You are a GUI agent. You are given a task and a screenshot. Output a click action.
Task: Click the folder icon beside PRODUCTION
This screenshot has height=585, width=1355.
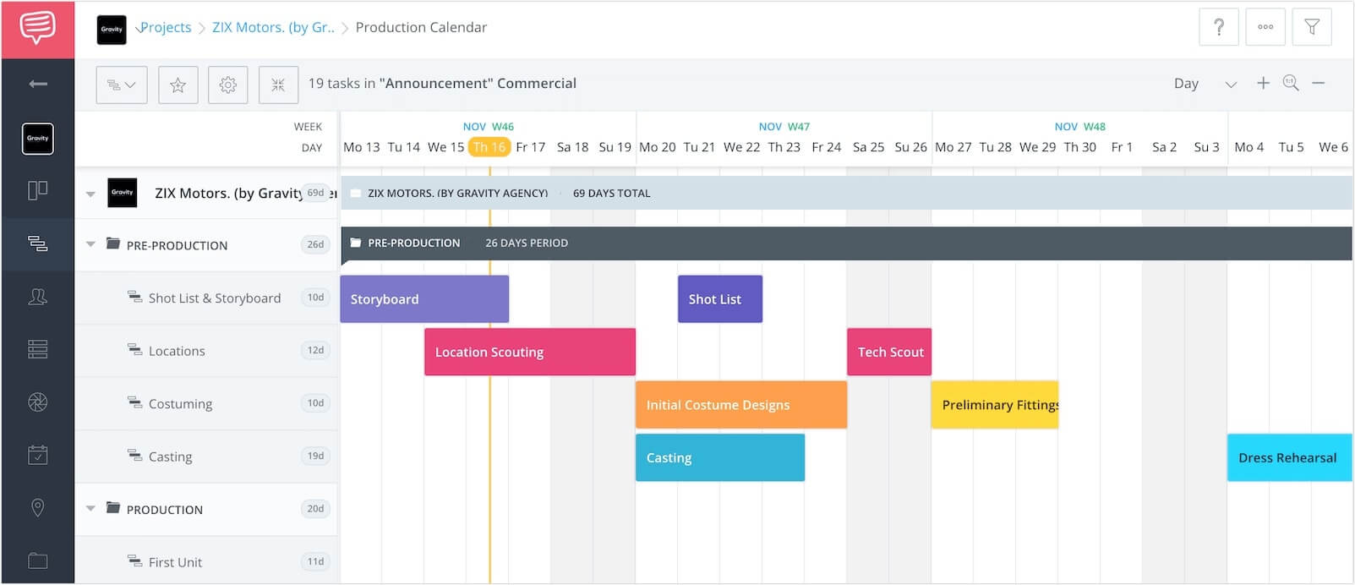pos(112,508)
